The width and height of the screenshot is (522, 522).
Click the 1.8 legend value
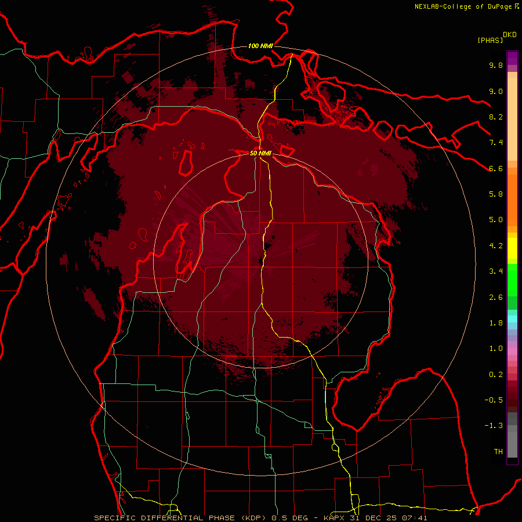tap(496, 322)
